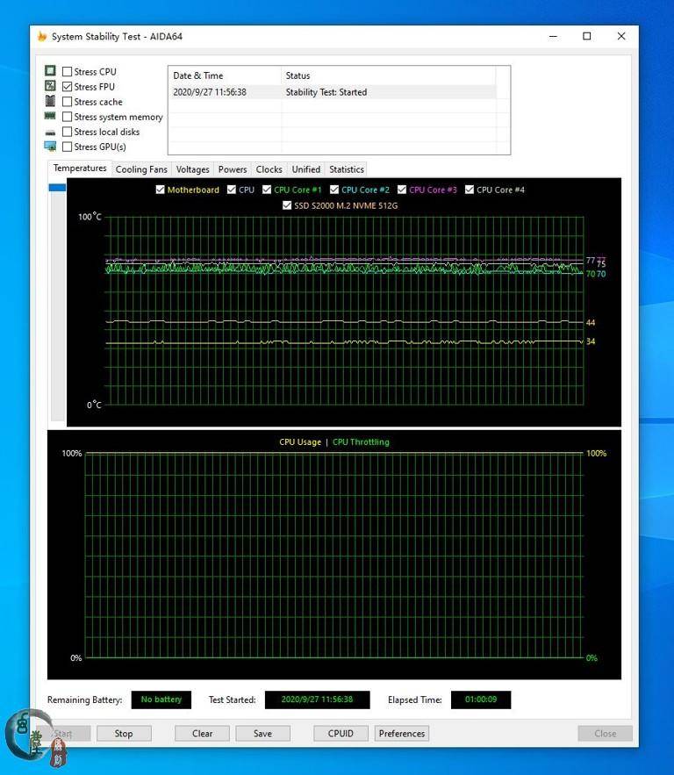Click the disk drive icon beside Stress local disks
The width and height of the screenshot is (674, 775).
pos(50,133)
